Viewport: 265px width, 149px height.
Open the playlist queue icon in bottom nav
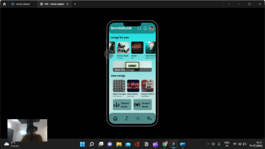click(149, 118)
